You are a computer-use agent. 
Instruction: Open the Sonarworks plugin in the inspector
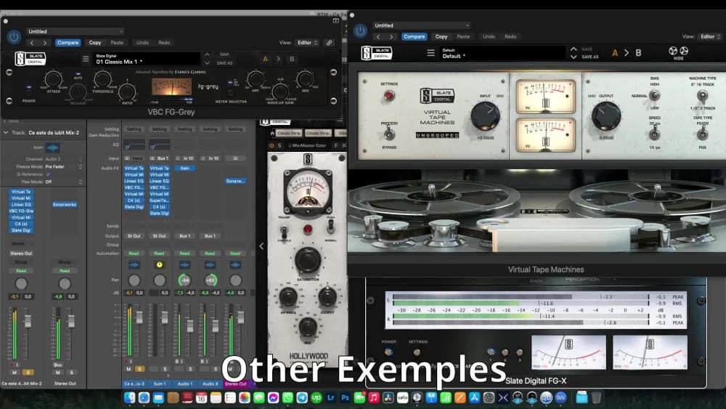tap(65, 204)
